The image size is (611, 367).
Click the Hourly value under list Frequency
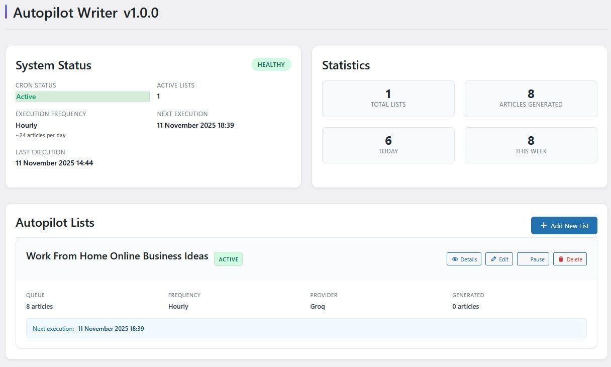[x=178, y=306]
